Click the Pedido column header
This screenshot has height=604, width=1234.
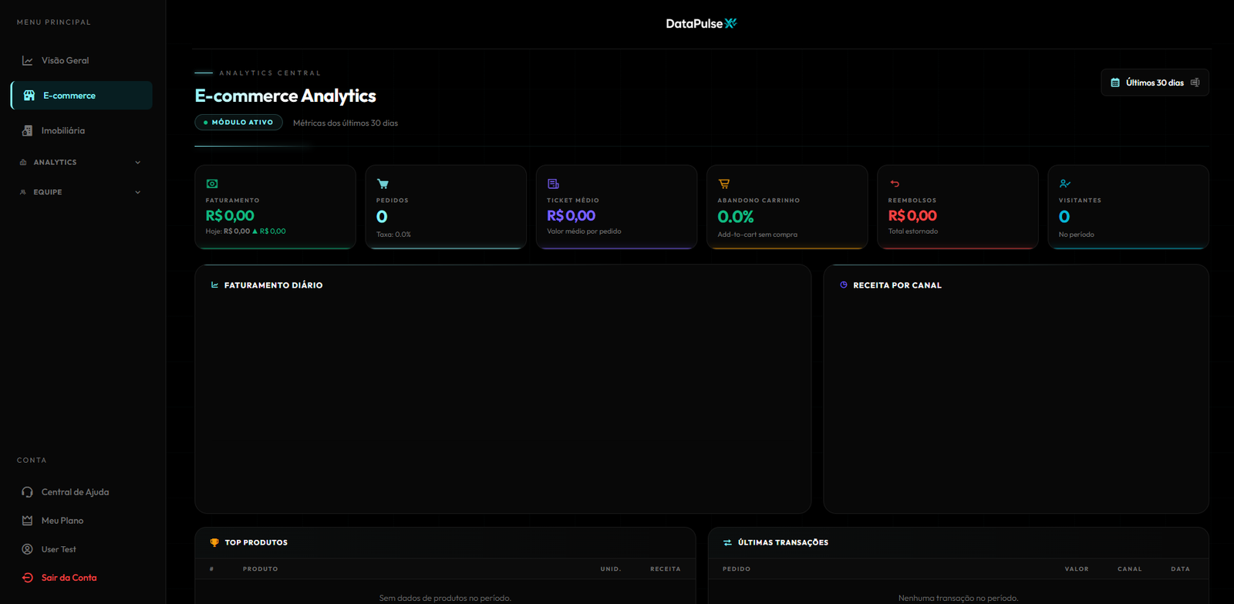point(737,569)
